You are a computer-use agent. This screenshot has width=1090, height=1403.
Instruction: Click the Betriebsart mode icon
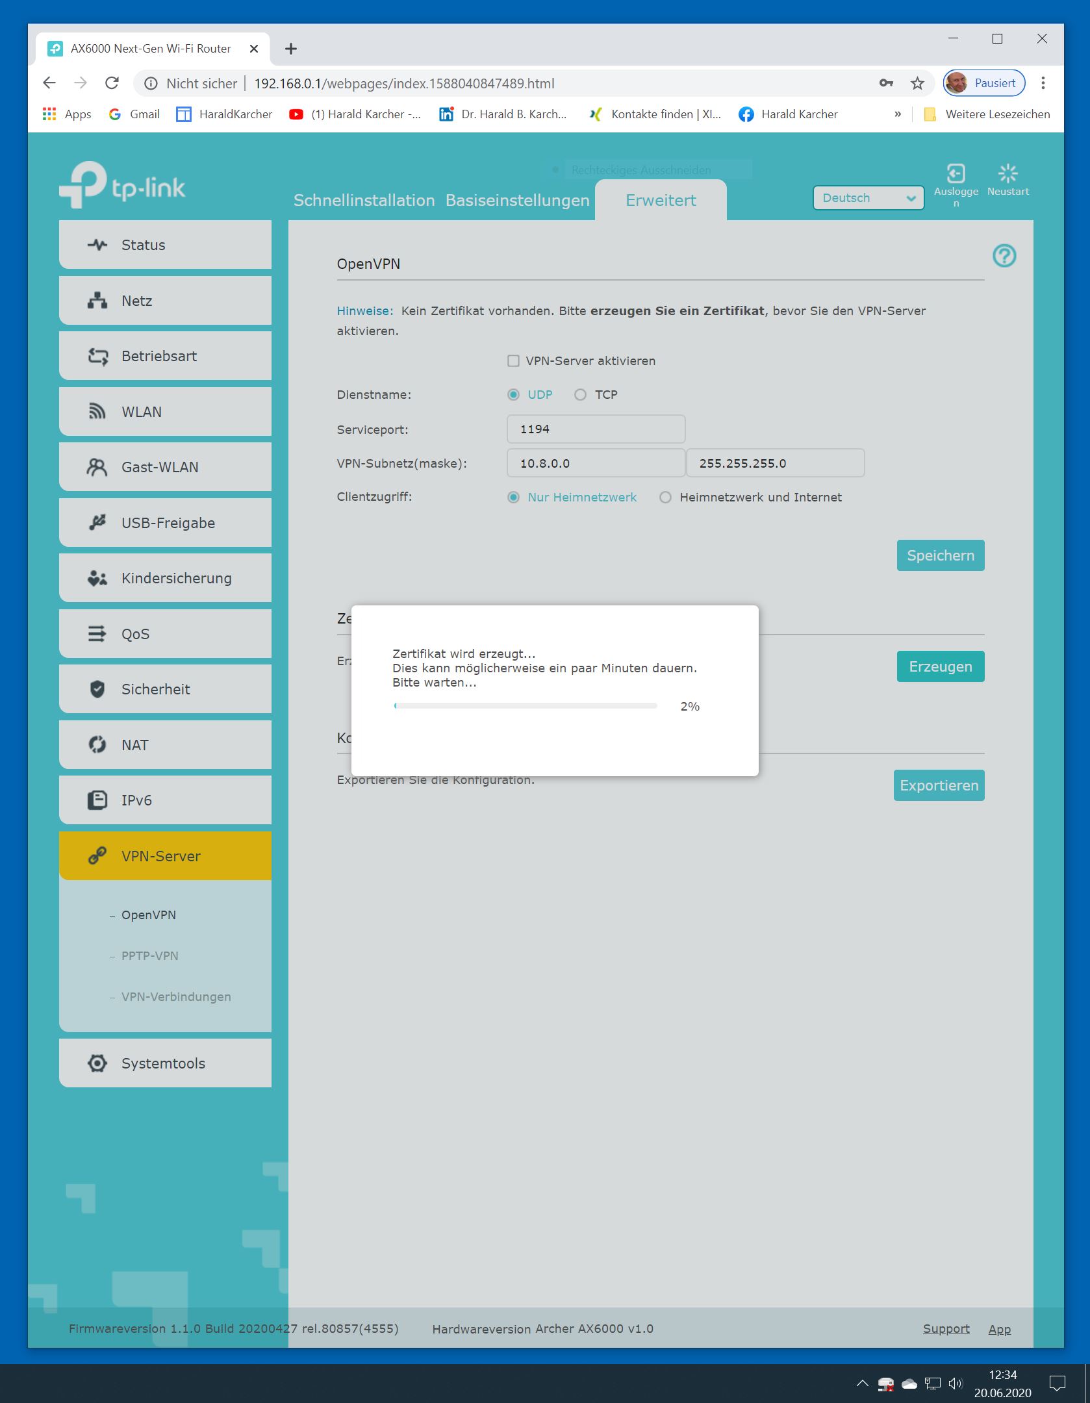point(97,356)
